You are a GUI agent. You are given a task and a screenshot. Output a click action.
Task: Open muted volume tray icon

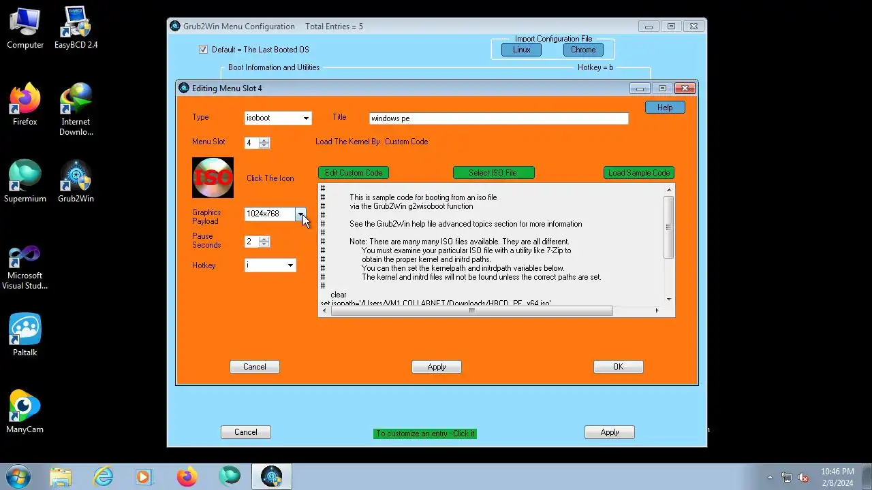803,478
